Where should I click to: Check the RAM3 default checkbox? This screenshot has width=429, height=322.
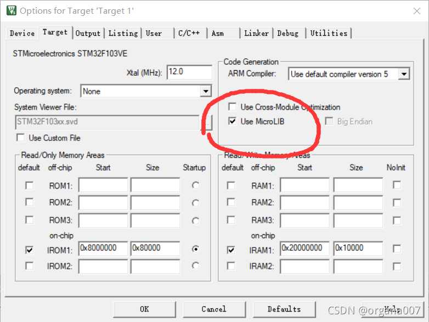tap(231, 220)
